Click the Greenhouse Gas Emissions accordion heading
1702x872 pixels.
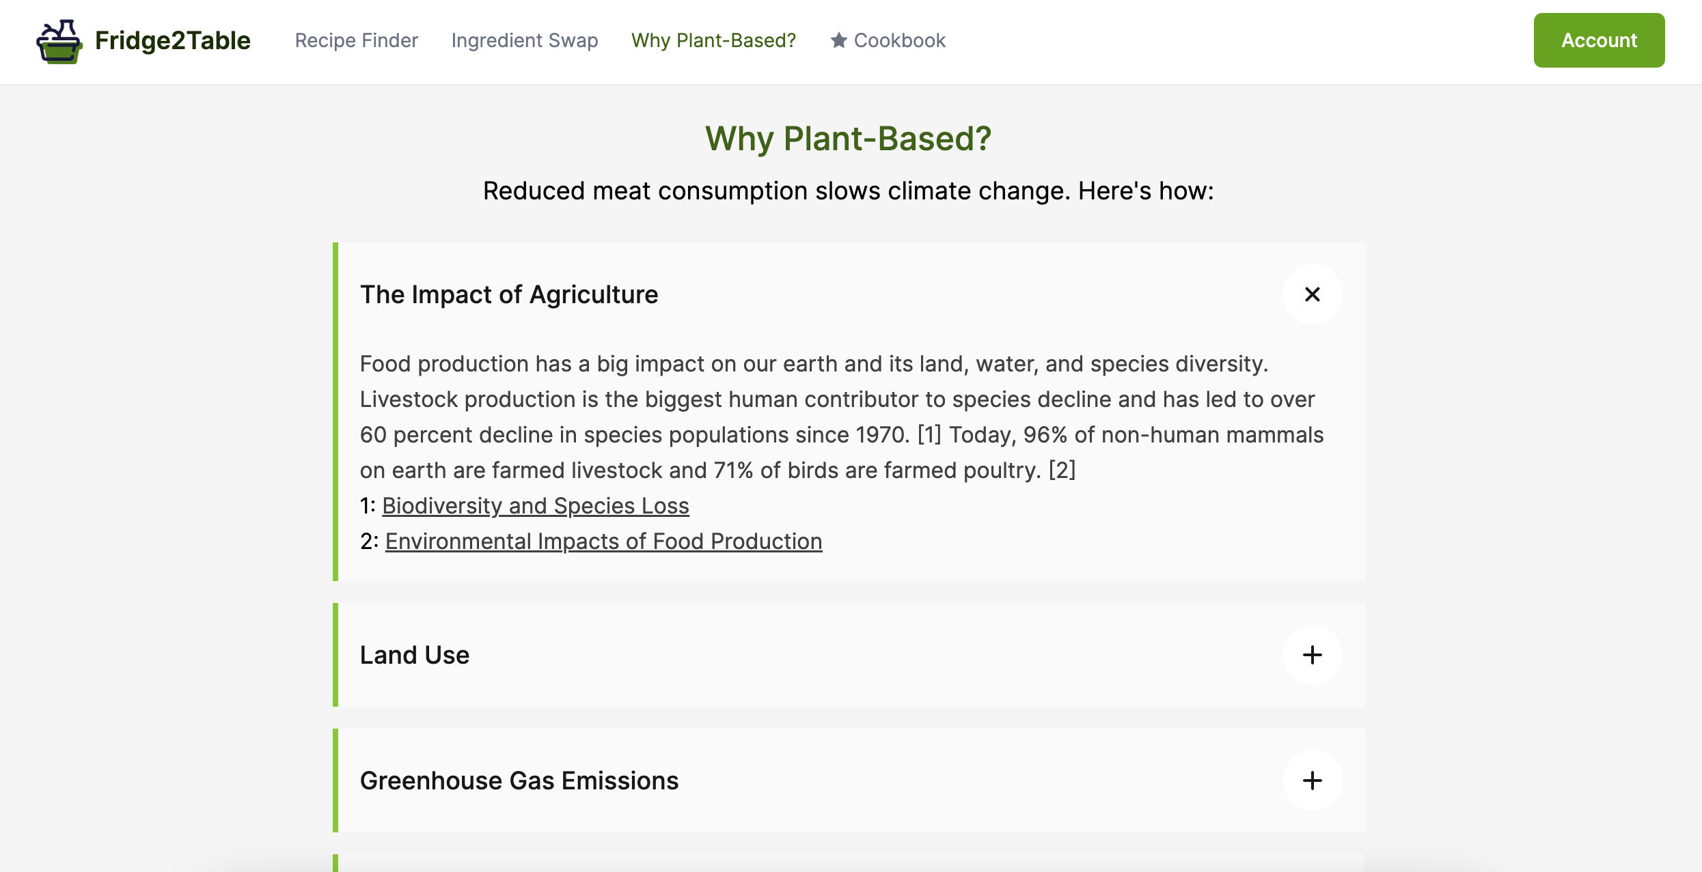coord(519,780)
